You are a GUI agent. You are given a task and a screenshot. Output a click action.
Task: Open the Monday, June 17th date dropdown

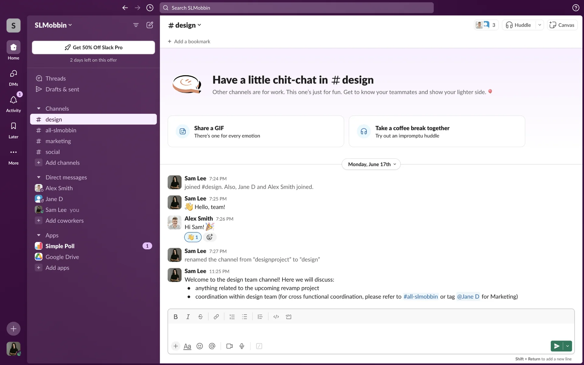coord(371,164)
